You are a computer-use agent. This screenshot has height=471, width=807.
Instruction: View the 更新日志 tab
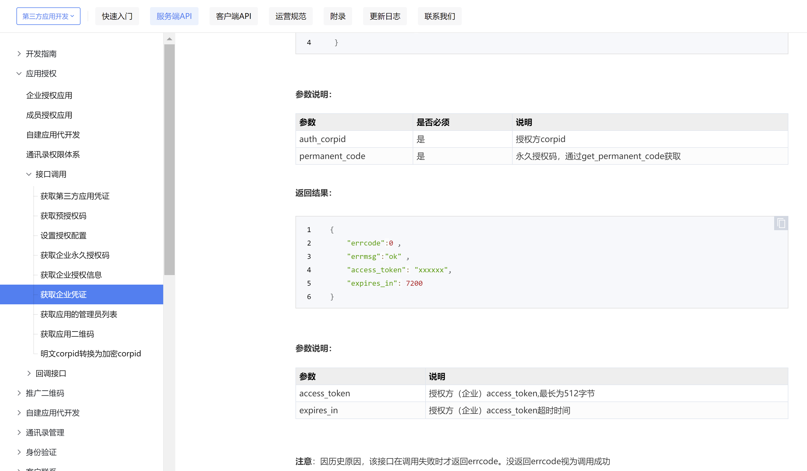pos(385,16)
